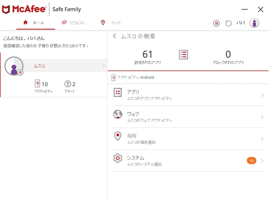Image resolution: width=269 pixels, height=202 pixels.
Task: Switch to the リクエスト tab
Action: pos(73,23)
